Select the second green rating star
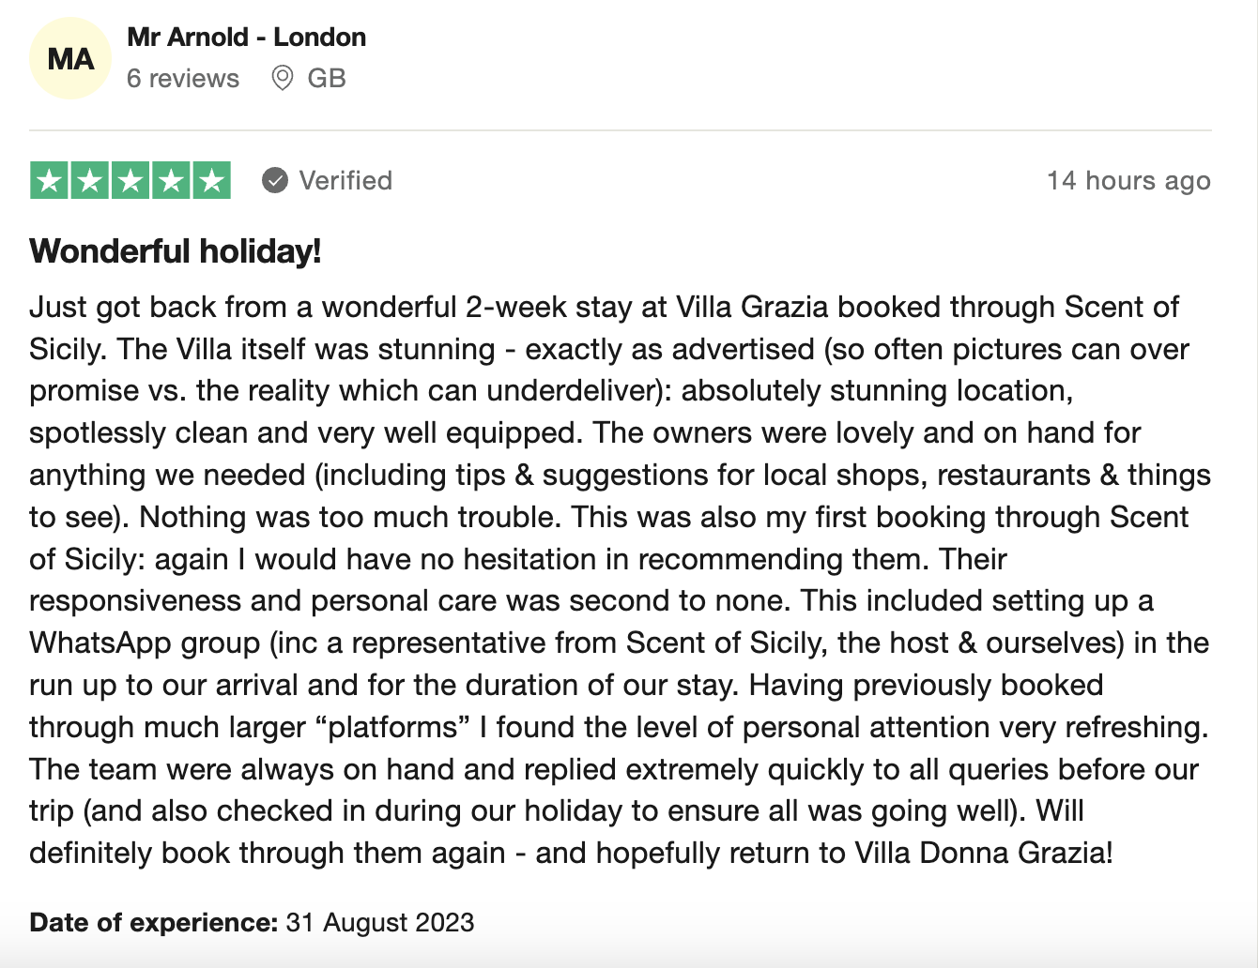This screenshot has height=968, width=1258. point(90,180)
